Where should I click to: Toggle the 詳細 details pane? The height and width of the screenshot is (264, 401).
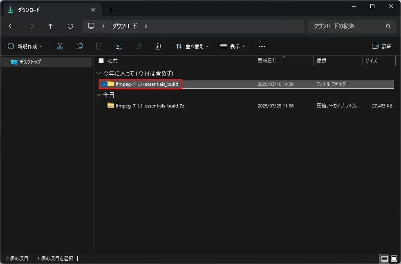pos(381,46)
